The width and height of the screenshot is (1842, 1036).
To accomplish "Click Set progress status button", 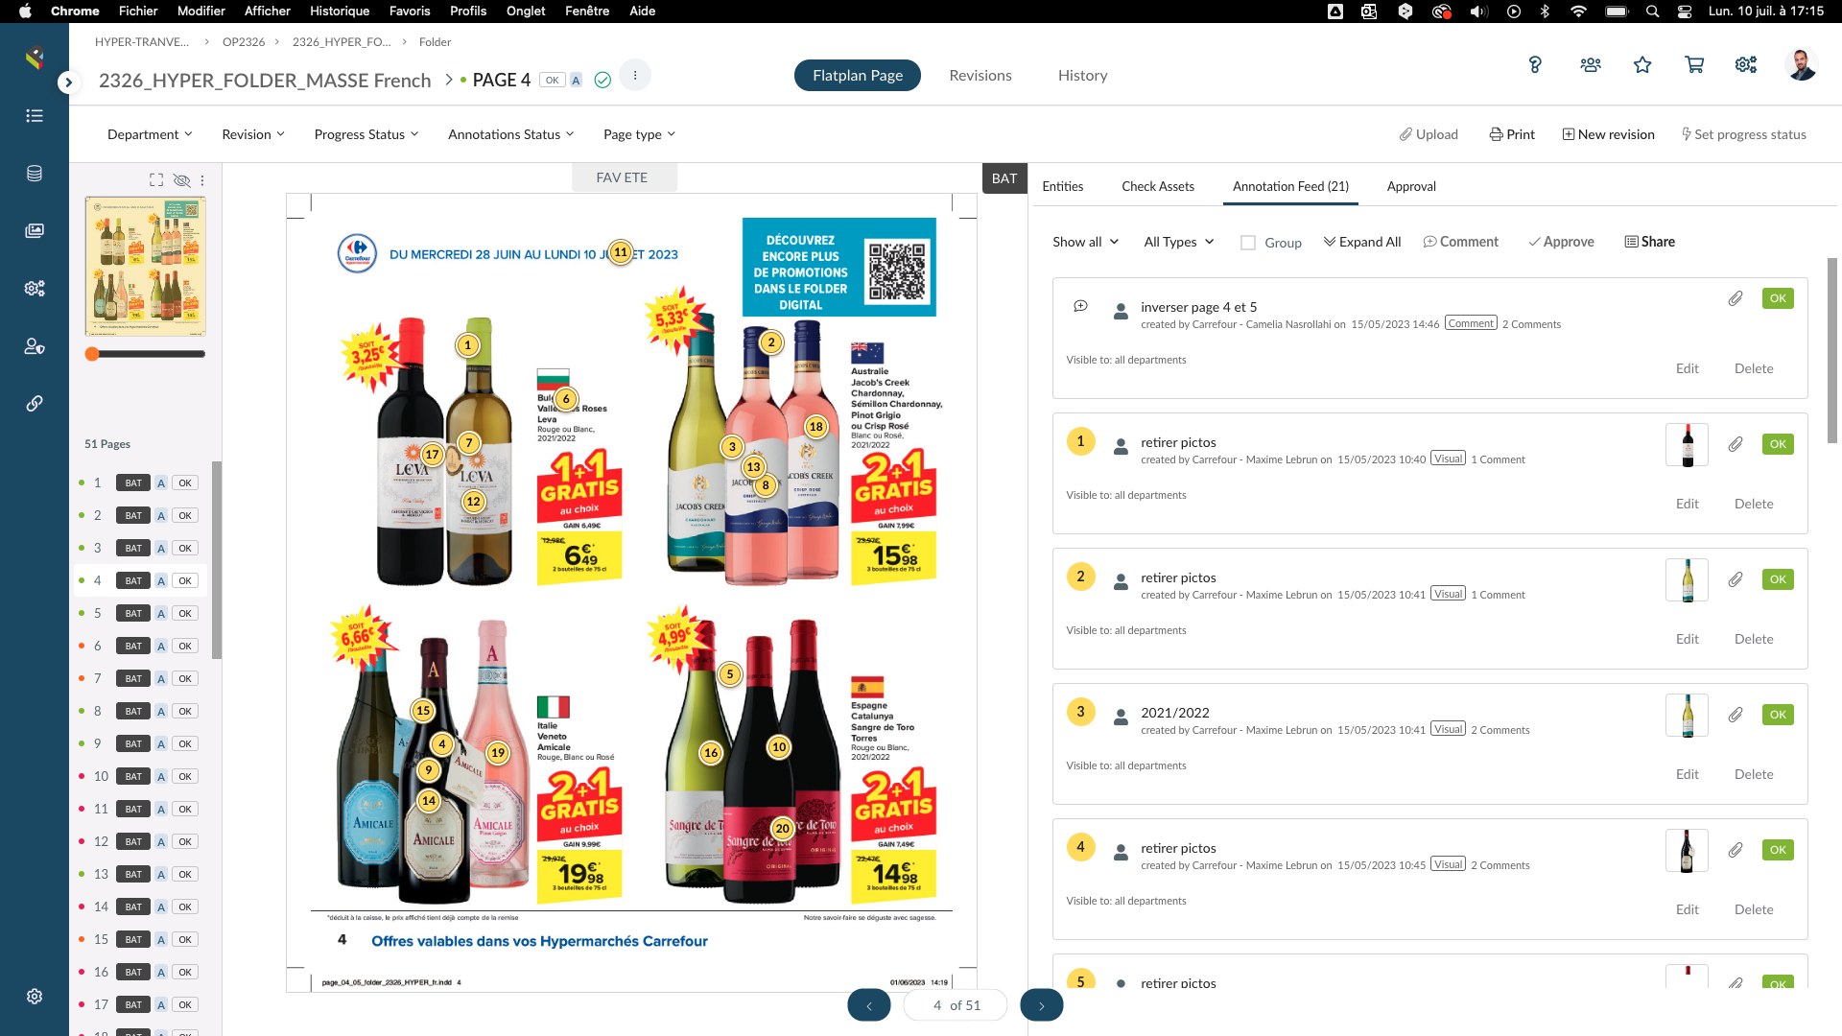I will tap(1743, 134).
